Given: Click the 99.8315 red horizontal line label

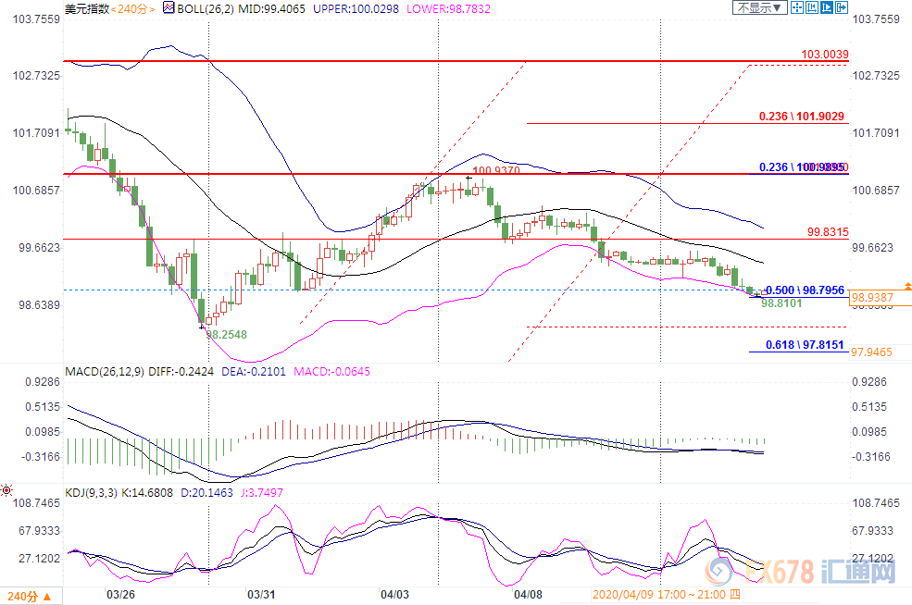Looking at the screenshot, I should tap(827, 232).
